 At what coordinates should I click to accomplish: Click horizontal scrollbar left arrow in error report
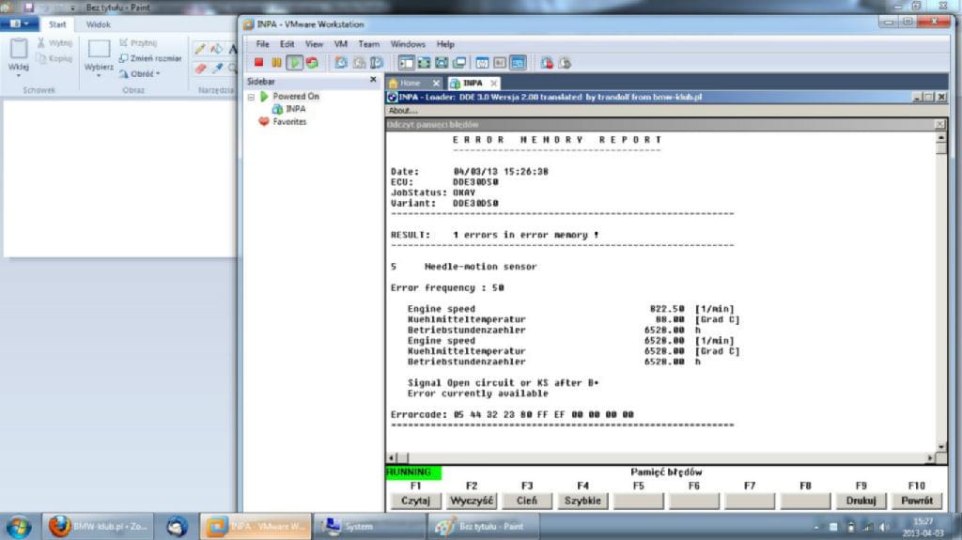click(392, 457)
